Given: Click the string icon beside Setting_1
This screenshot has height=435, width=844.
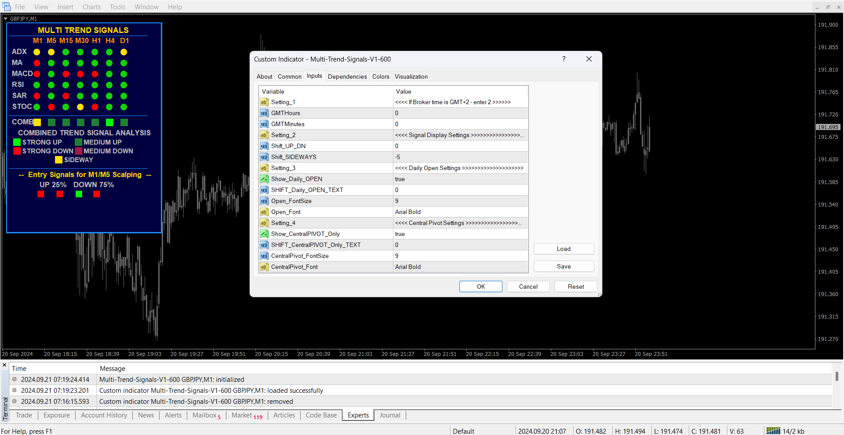Looking at the screenshot, I should [264, 102].
